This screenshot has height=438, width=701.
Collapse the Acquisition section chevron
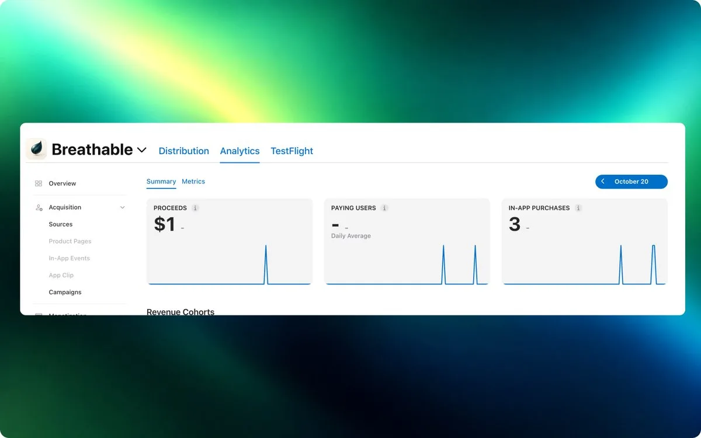[x=122, y=207]
